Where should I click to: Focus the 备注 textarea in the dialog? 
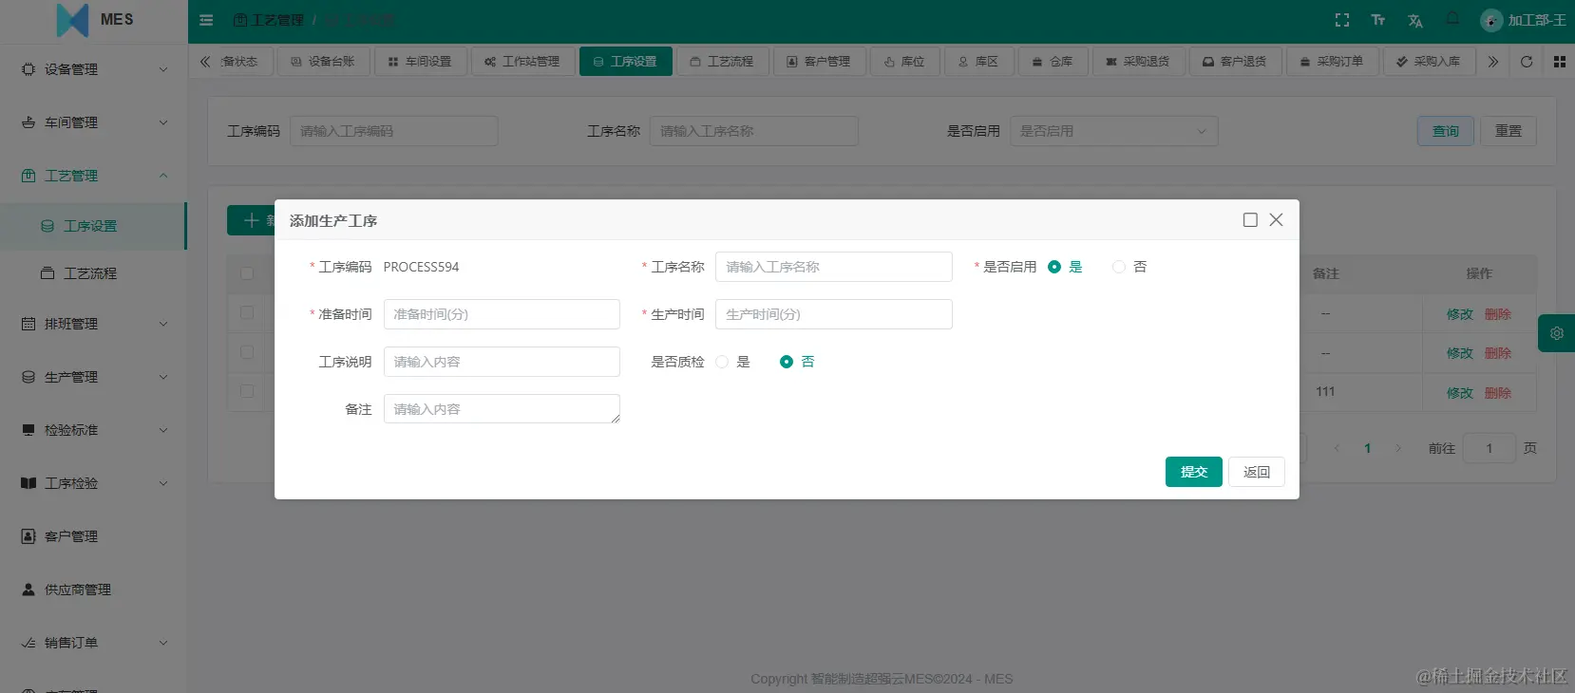coord(502,409)
